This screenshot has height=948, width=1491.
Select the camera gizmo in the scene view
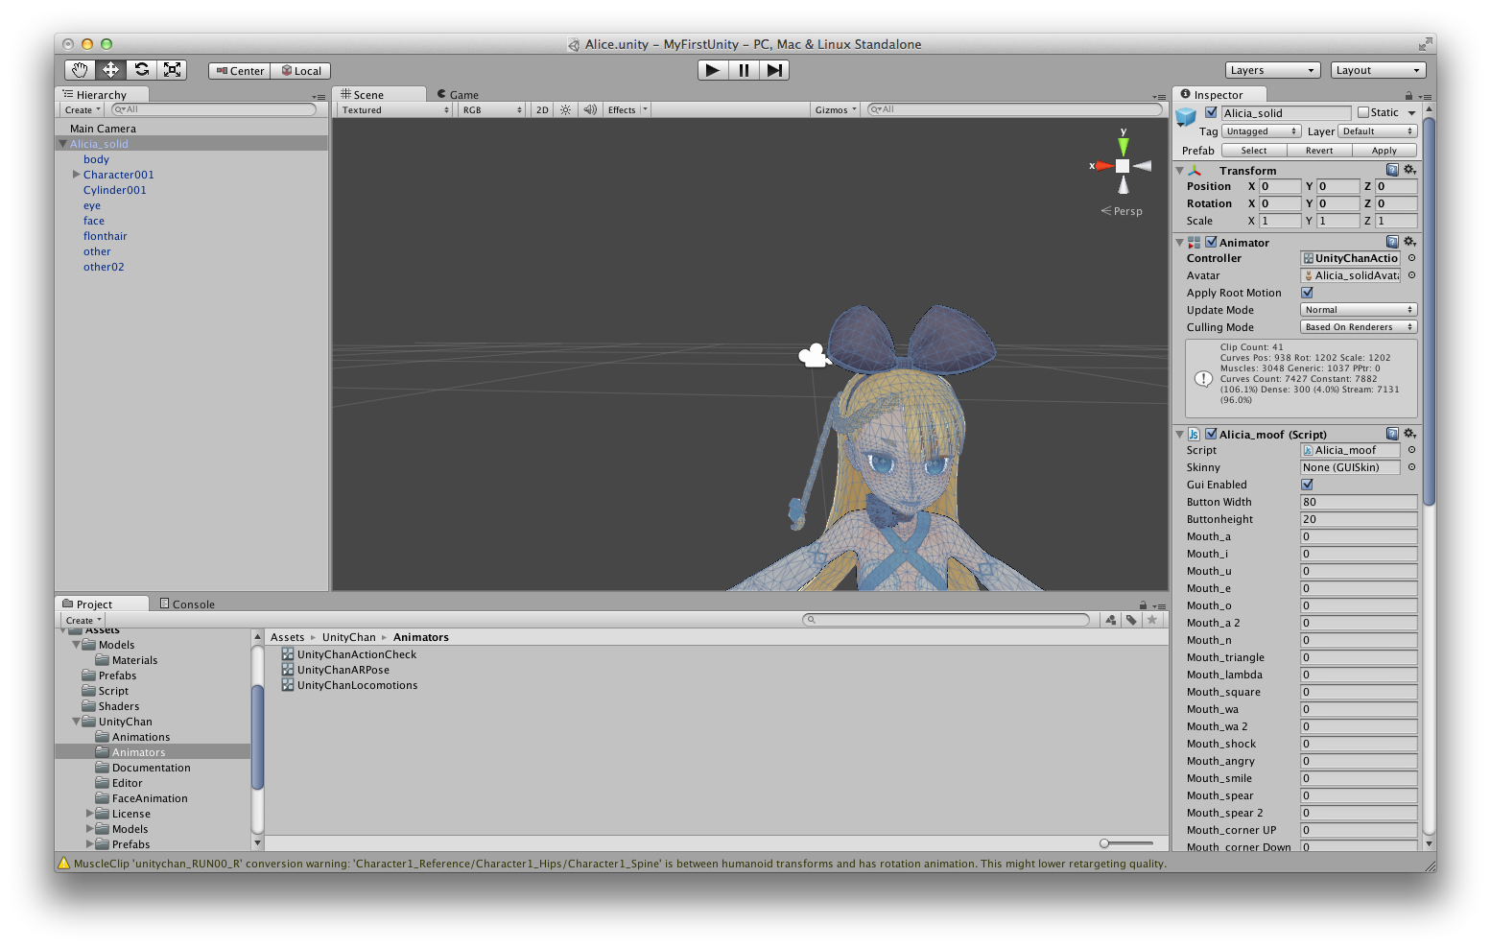[814, 356]
